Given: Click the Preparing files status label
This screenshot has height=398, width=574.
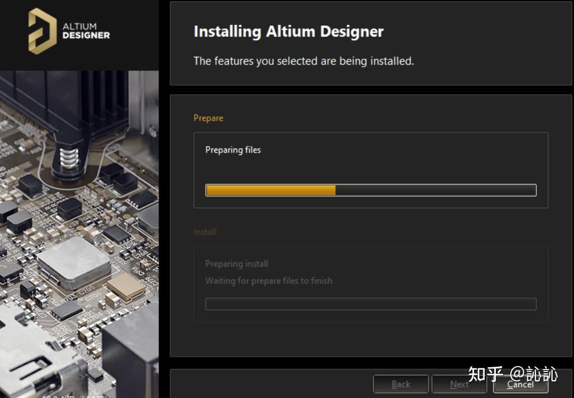Looking at the screenshot, I should (x=233, y=150).
